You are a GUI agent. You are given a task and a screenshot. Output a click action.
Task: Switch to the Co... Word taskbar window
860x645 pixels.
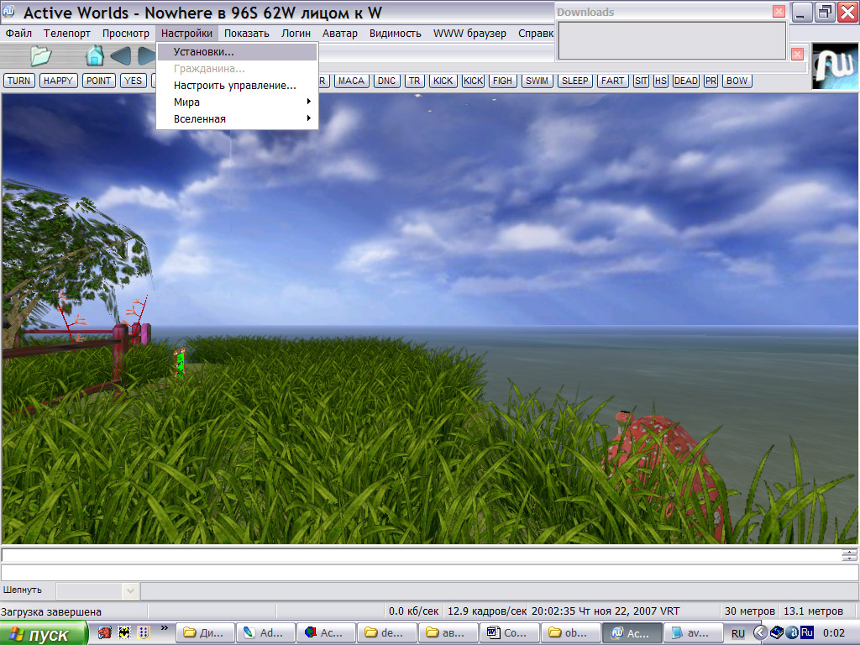(x=508, y=633)
